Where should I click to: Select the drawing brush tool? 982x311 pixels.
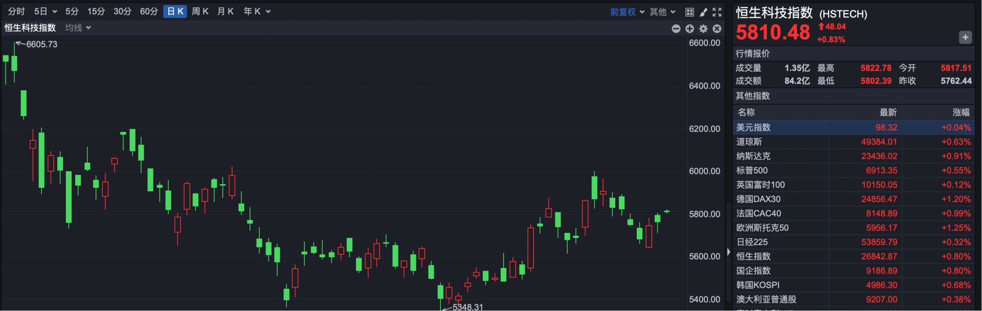(704, 12)
